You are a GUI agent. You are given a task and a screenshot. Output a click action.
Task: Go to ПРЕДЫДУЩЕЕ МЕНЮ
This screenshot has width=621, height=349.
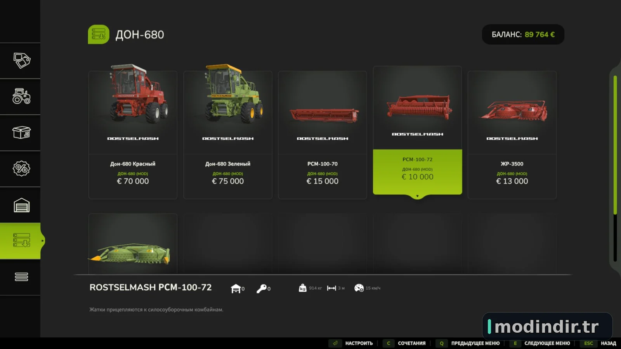475,344
